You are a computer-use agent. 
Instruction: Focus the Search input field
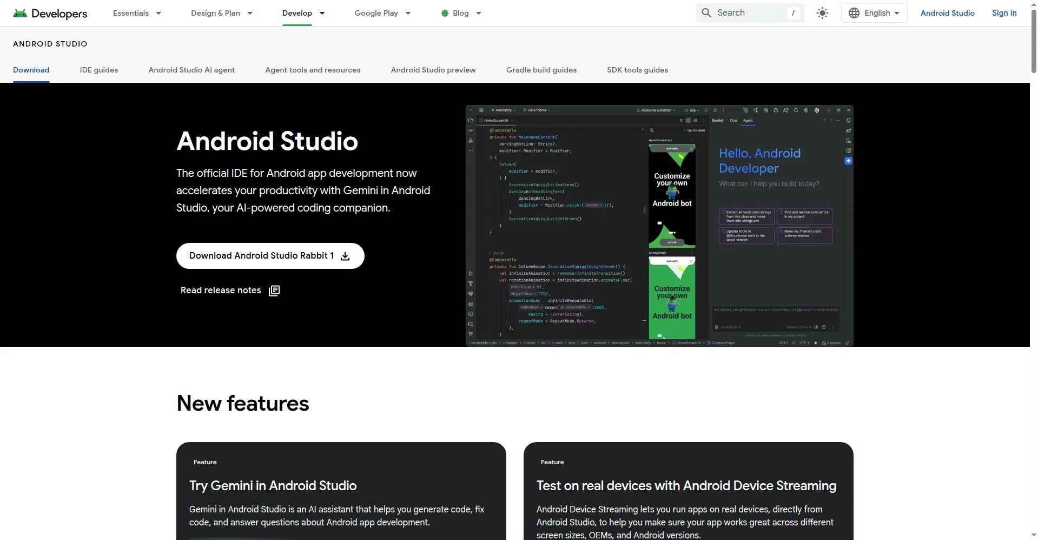point(750,13)
